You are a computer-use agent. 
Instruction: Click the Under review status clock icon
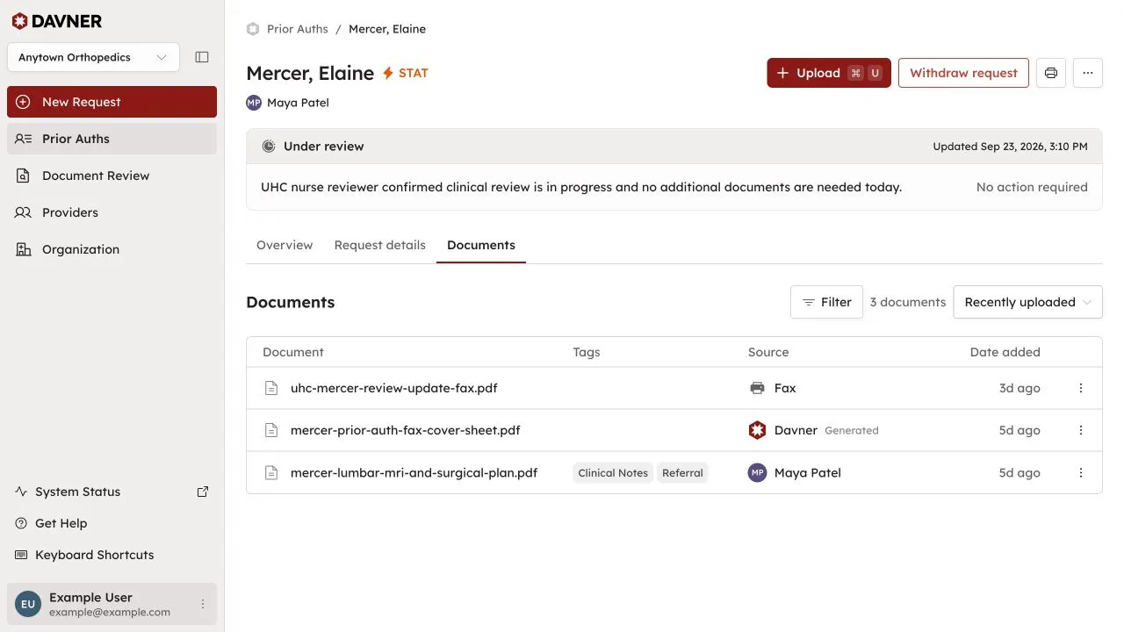click(x=269, y=147)
